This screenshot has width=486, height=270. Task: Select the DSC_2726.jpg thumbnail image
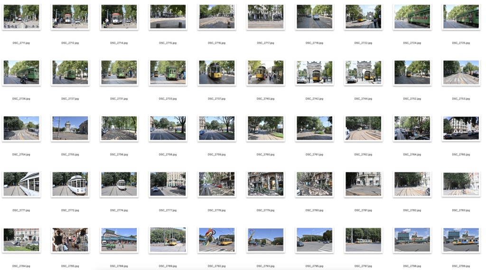tap(21, 73)
